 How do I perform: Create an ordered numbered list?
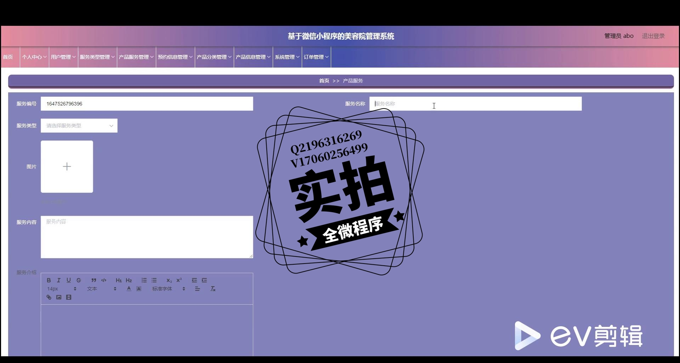click(144, 280)
